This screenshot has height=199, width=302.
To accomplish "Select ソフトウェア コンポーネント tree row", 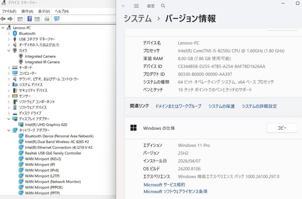I will click(x=37, y=102).
